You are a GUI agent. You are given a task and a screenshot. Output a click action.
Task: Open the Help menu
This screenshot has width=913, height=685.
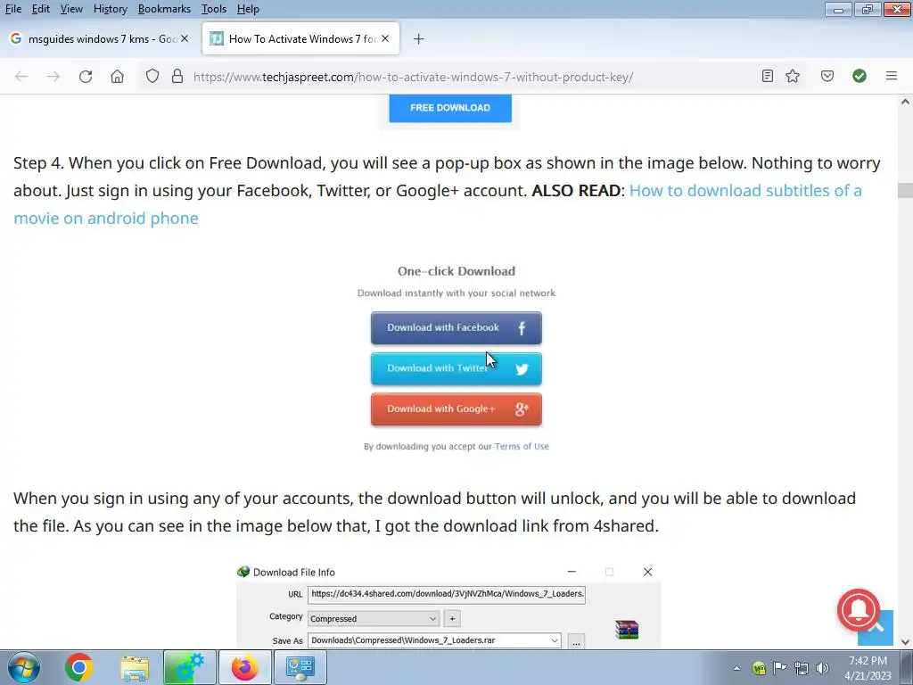click(248, 9)
